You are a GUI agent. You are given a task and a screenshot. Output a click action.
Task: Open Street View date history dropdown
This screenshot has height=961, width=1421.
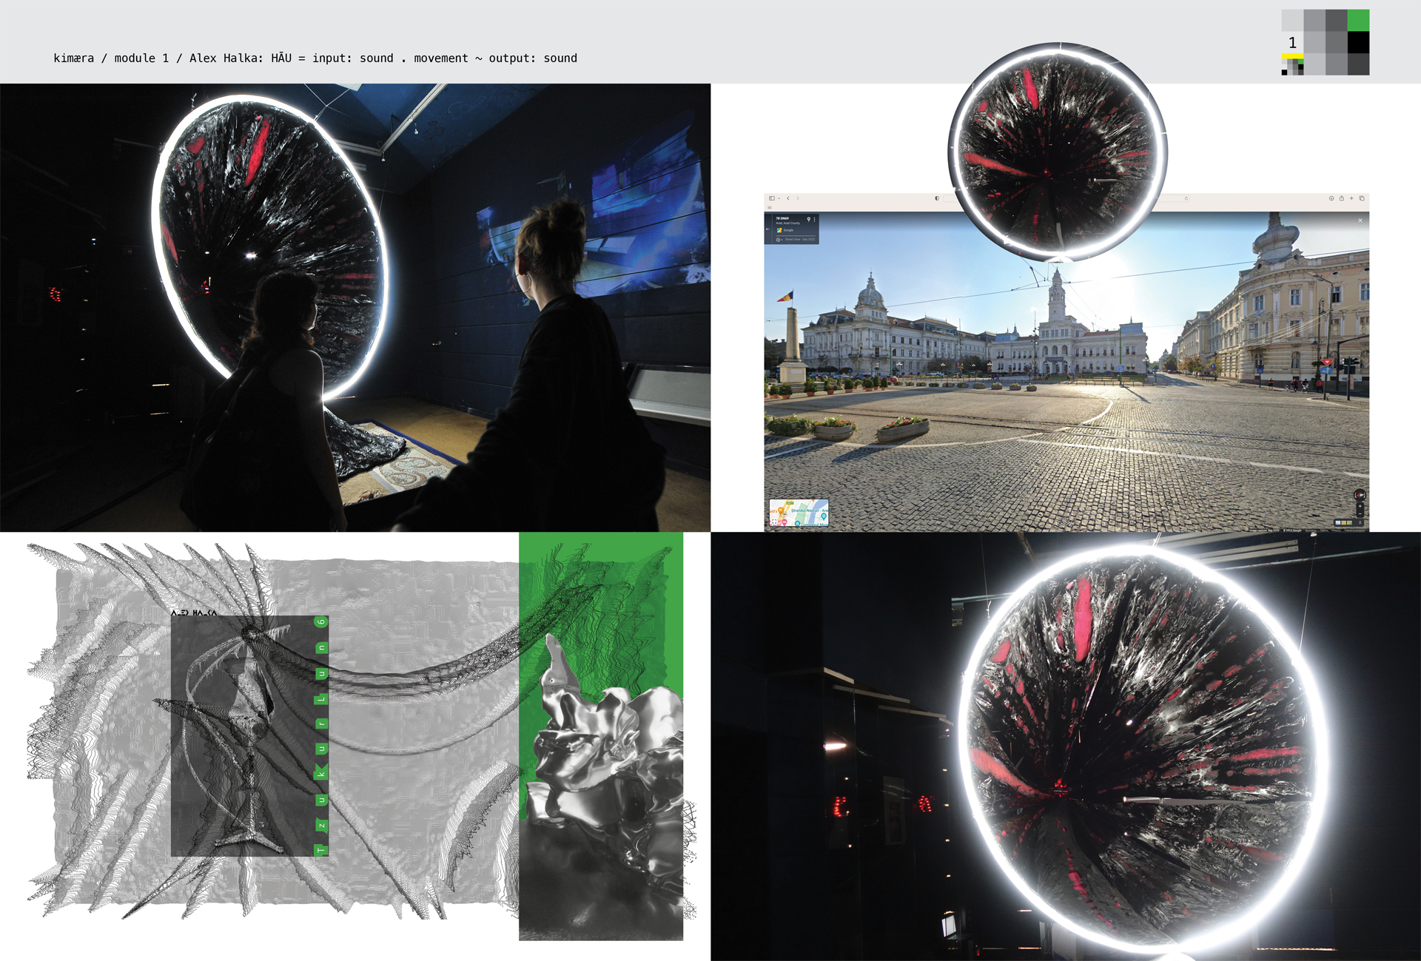(x=779, y=240)
